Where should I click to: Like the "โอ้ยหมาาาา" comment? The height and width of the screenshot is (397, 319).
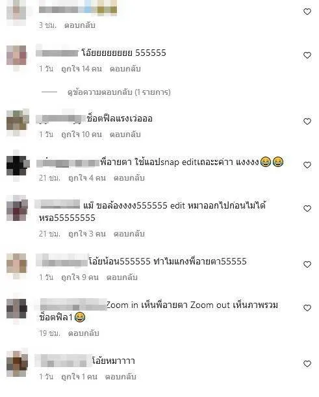click(307, 364)
